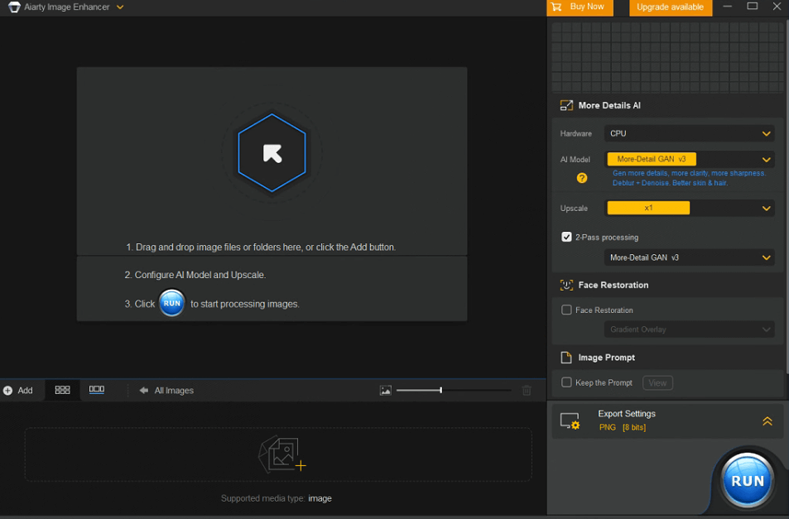Viewport: 789px width, 519px height.
Task: Click the AI Model help question icon
Action: point(582,178)
